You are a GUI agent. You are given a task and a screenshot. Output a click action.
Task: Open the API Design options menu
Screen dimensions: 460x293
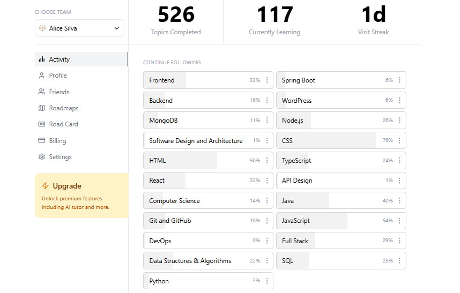pos(399,181)
